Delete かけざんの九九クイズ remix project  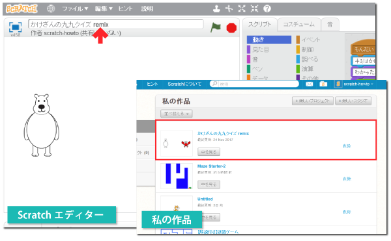coord(347,146)
